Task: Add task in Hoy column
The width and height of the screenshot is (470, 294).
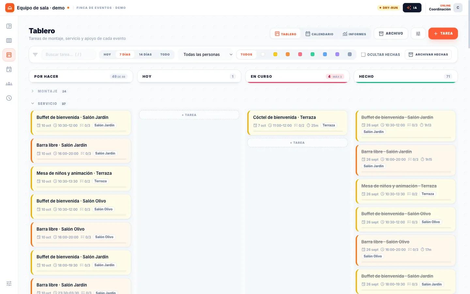Action: (189, 115)
